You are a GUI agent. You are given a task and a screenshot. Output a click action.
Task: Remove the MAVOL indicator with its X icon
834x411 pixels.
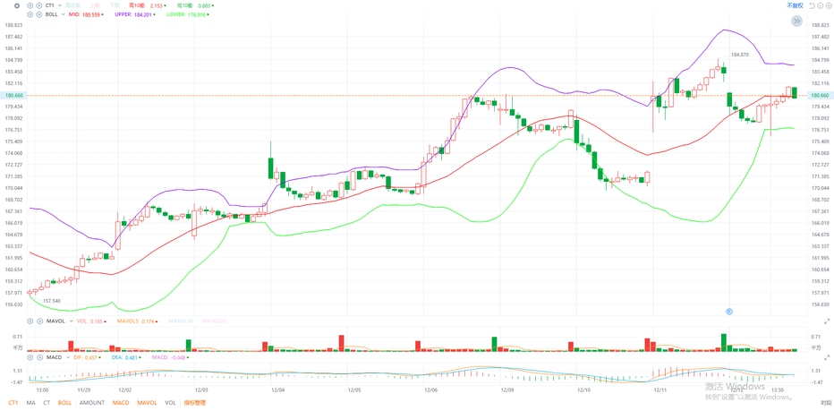(x=39, y=321)
